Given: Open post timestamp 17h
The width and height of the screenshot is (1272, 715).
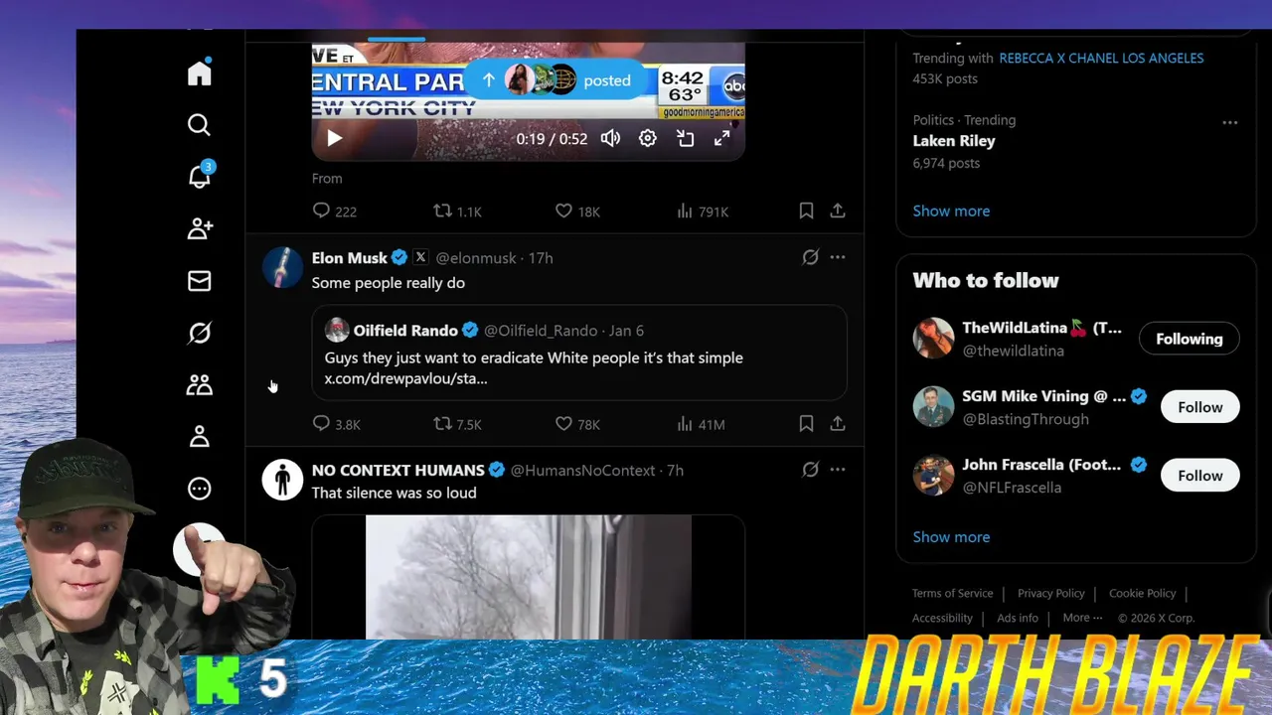Looking at the screenshot, I should [x=541, y=258].
